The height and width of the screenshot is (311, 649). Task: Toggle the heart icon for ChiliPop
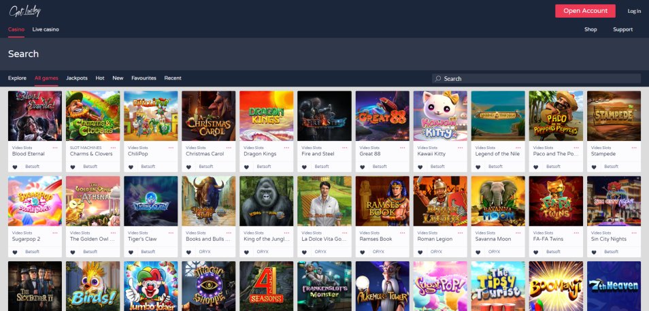point(131,167)
